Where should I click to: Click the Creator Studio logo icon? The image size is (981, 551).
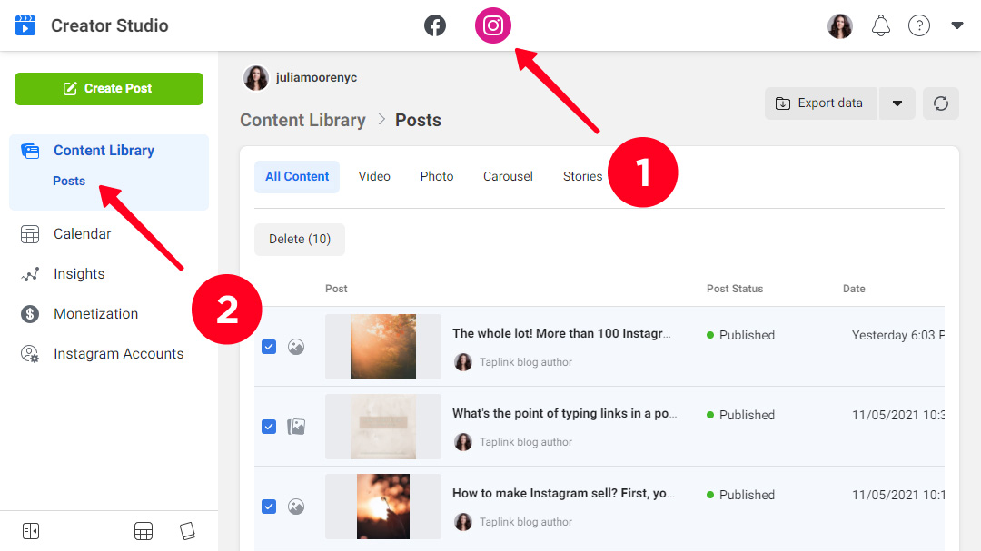[x=25, y=25]
